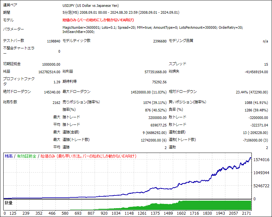Image resolution: width=272 pixels, height=217 pixels.
Task: Click the max consecutive wins 9 (6686292.00)
Action: (155, 133)
